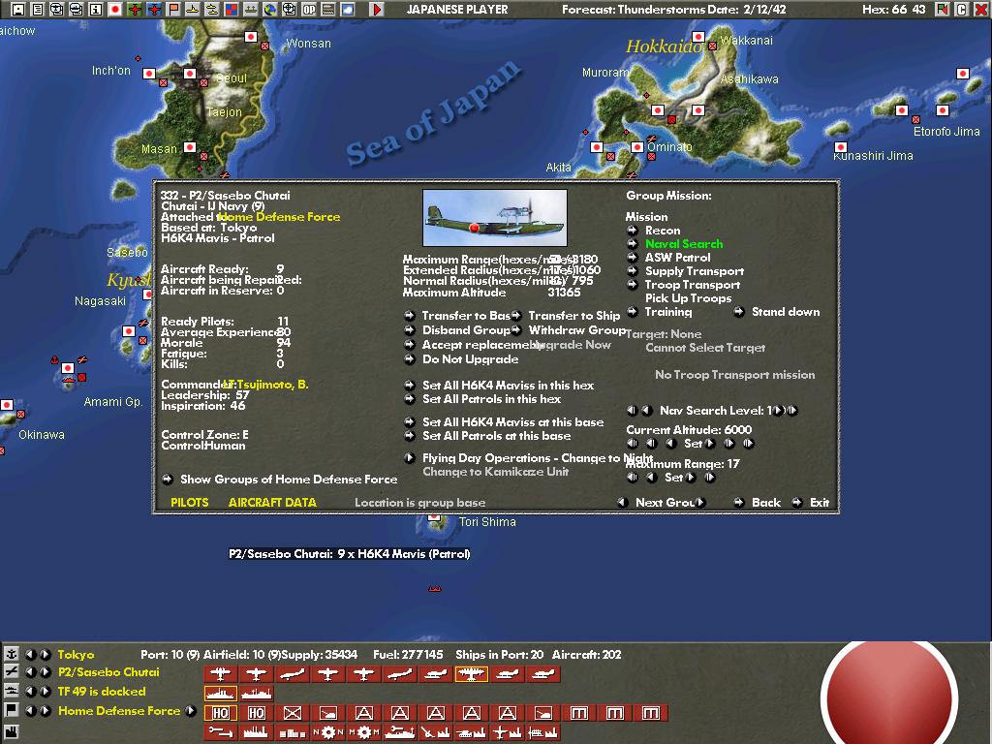Click the ship icon left of TF 49 row
Viewport: 992px width, 744px height.
(11, 691)
